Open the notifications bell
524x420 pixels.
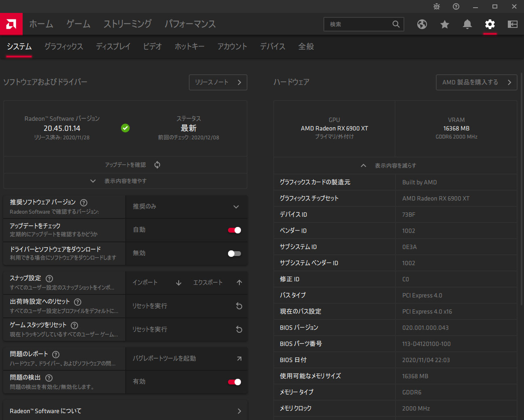[x=467, y=24]
